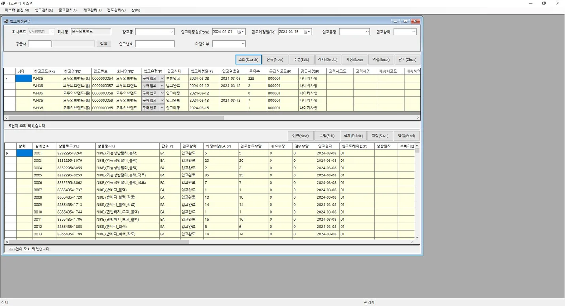Click the 닫기(Close) button
Viewport: 565px width, 306px height.
pyautogui.click(x=407, y=60)
